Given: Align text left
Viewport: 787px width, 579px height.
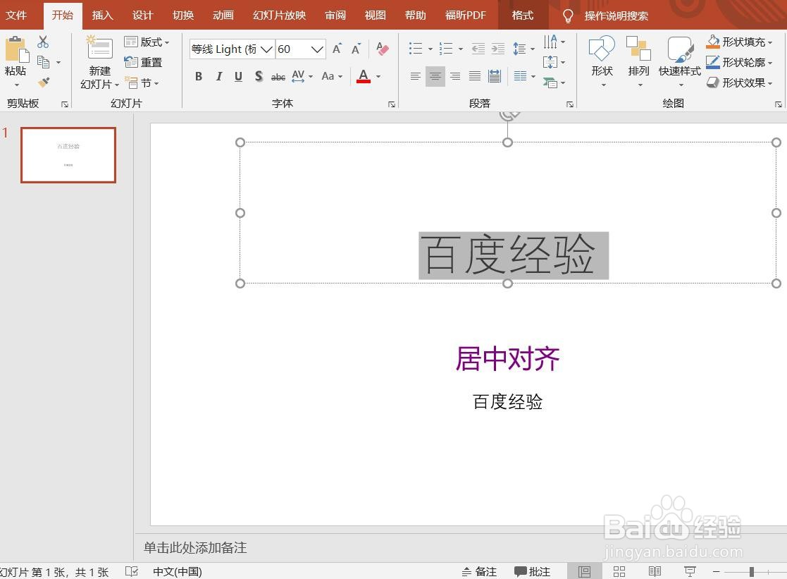Looking at the screenshot, I should pyautogui.click(x=415, y=76).
